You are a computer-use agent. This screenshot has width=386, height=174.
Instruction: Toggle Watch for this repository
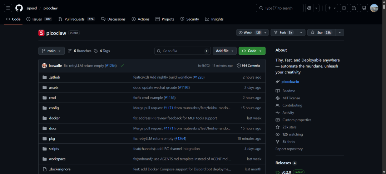(249, 33)
